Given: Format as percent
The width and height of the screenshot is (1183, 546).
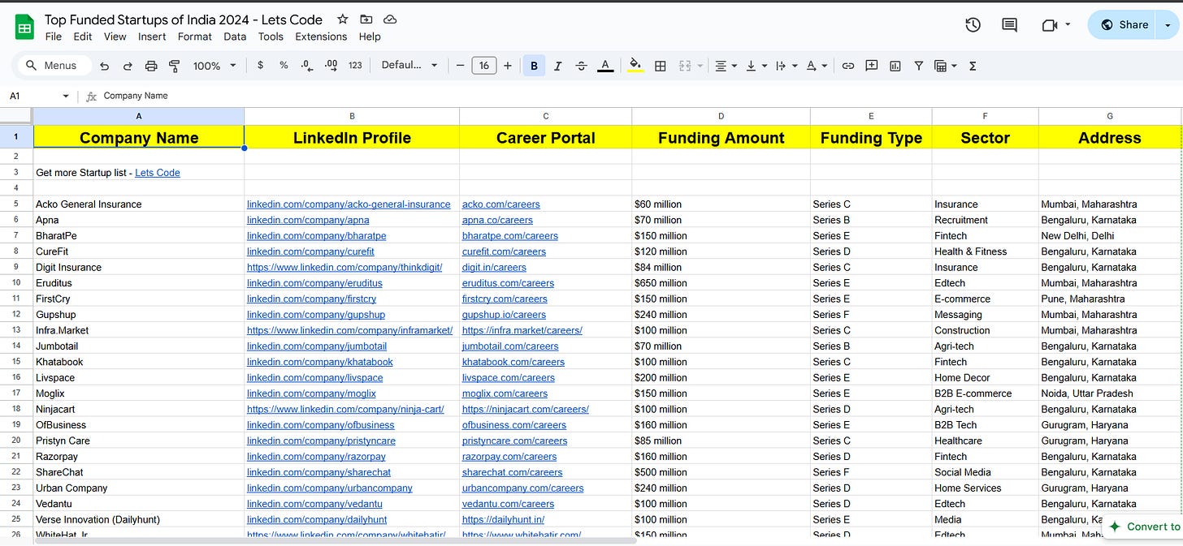Looking at the screenshot, I should tap(284, 66).
